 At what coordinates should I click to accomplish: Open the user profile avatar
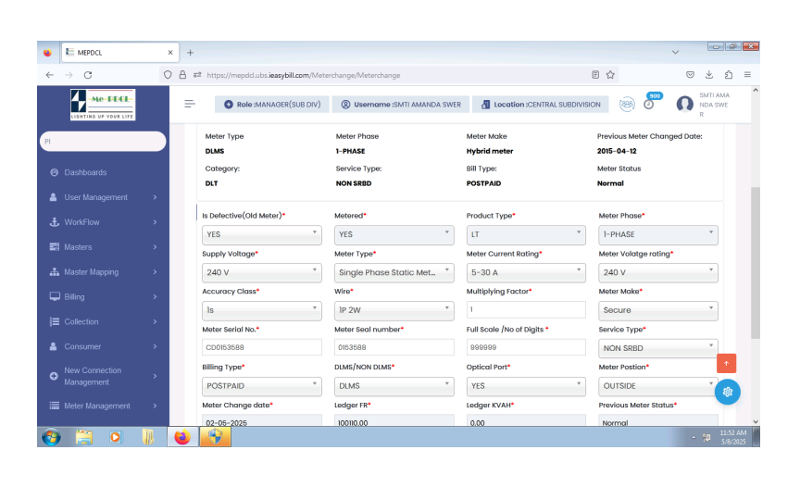tap(684, 104)
